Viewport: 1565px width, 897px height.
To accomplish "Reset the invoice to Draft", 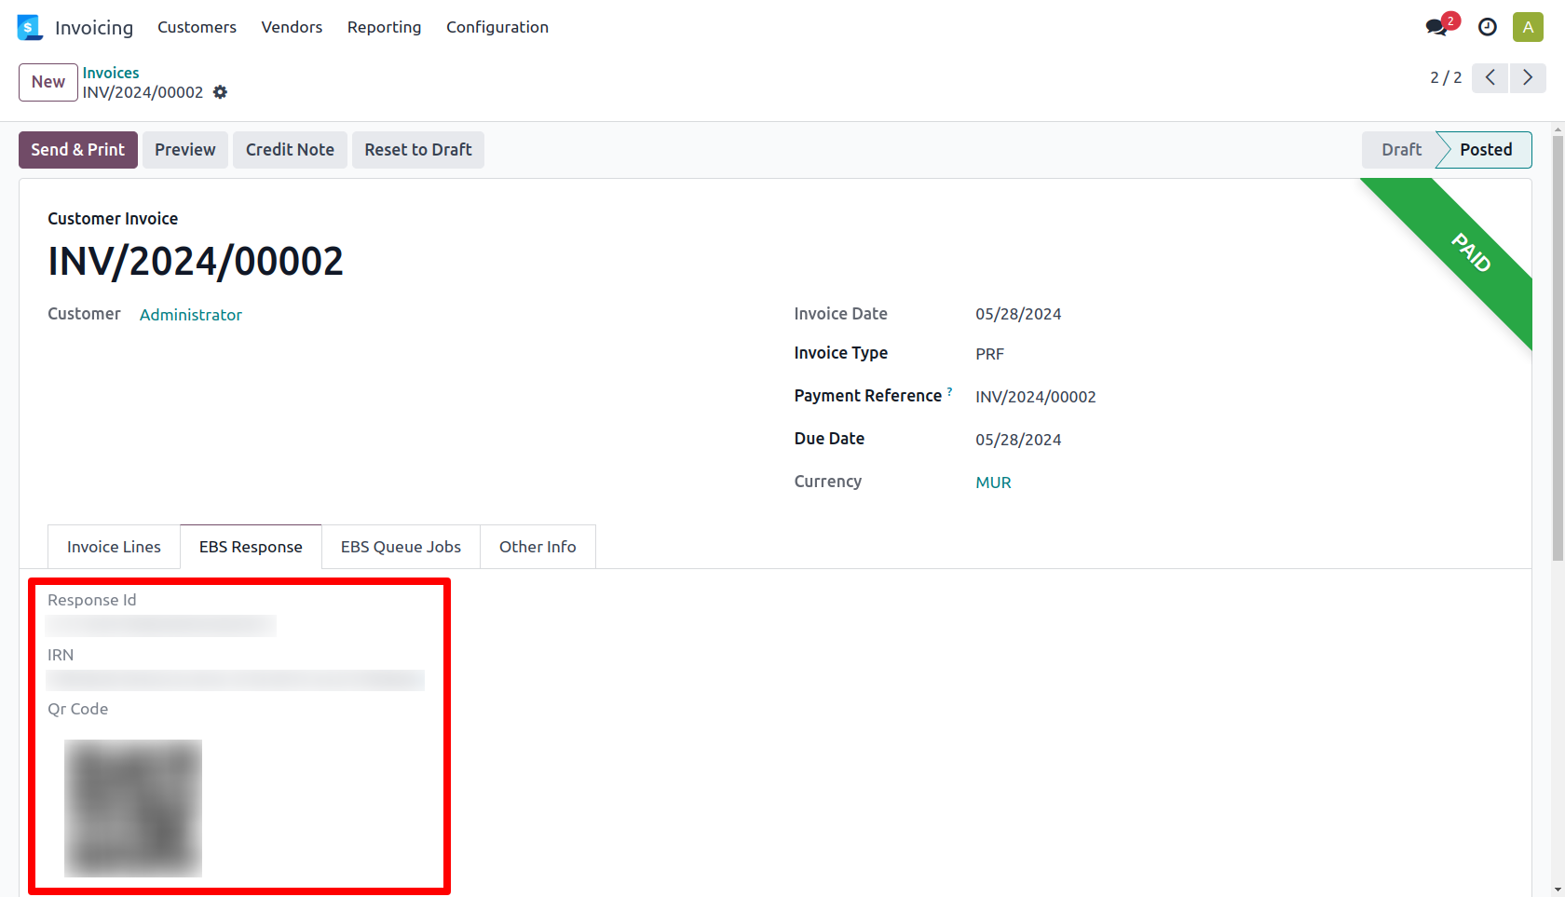I will click(x=418, y=150).
